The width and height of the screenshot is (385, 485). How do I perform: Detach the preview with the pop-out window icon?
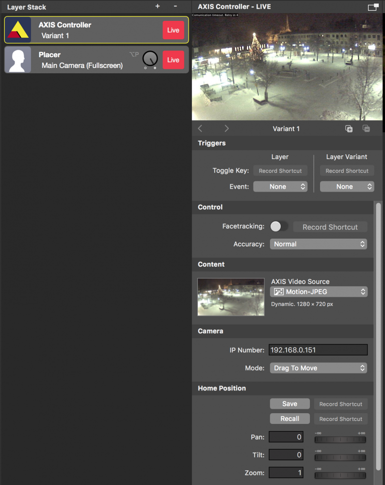(373, 7)
